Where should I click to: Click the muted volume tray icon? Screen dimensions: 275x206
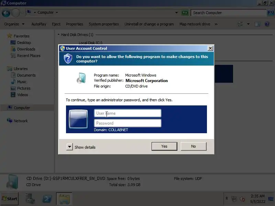(242, 199)
